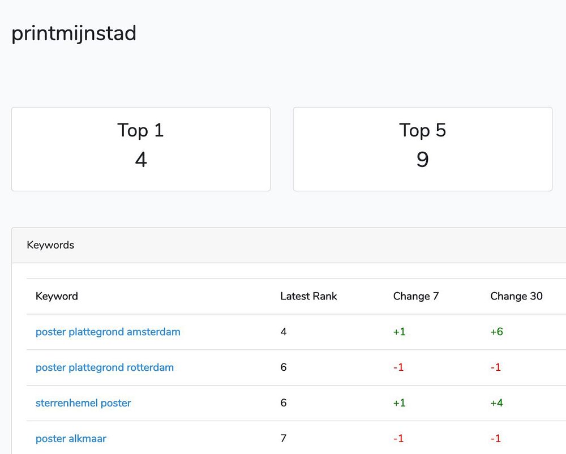Viewport: 566px width, 454px height.
Task: Click the Latest Rank value for amsterdam keyword
Action: (284, 332)
